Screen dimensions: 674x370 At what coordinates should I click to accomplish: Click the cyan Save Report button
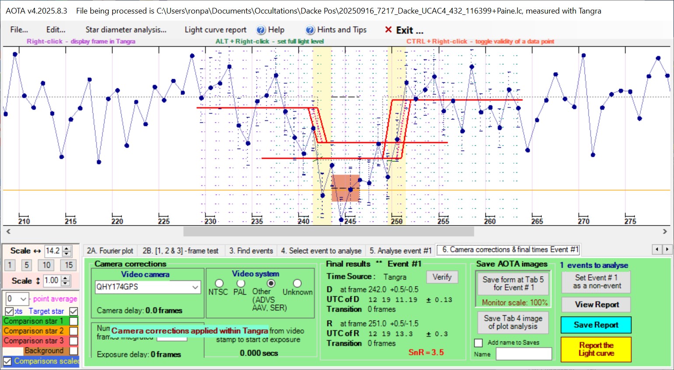point(596,325)
